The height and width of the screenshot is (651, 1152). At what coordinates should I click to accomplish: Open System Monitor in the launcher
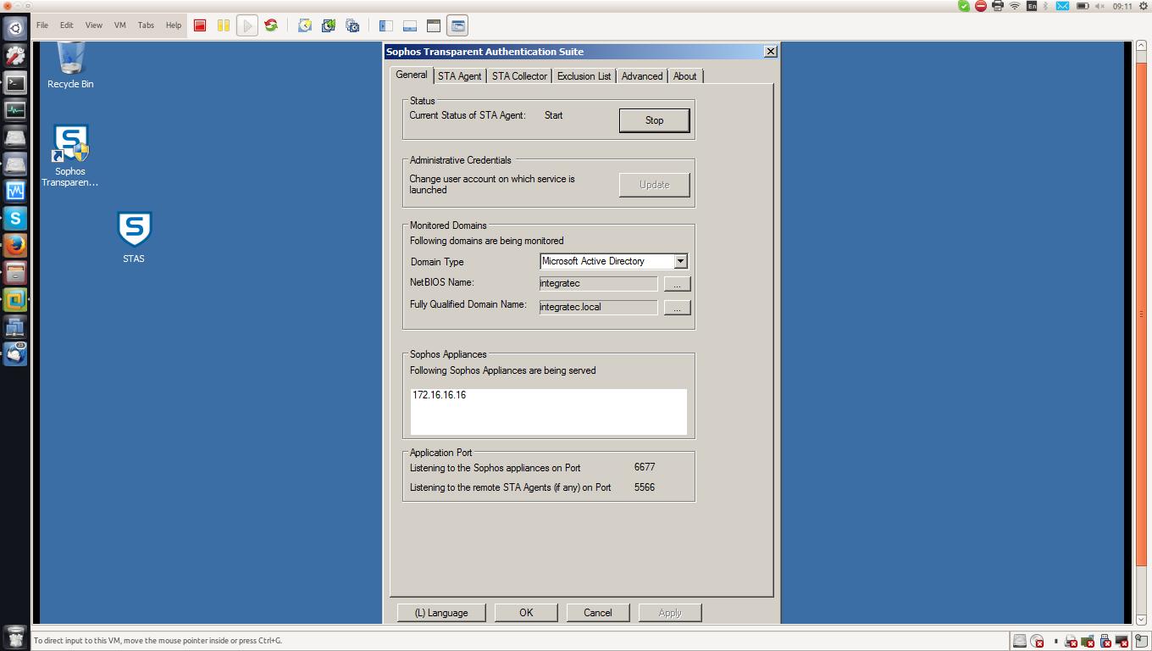click(x=15, y=109)
